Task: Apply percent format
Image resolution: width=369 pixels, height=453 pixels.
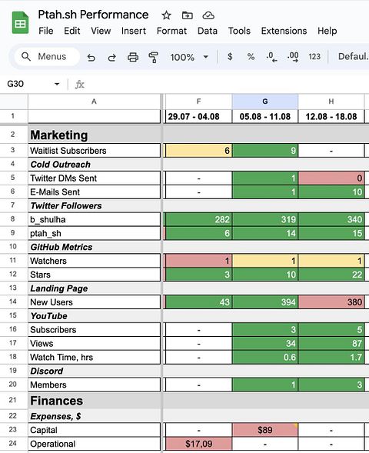Action: coord(251,57)
